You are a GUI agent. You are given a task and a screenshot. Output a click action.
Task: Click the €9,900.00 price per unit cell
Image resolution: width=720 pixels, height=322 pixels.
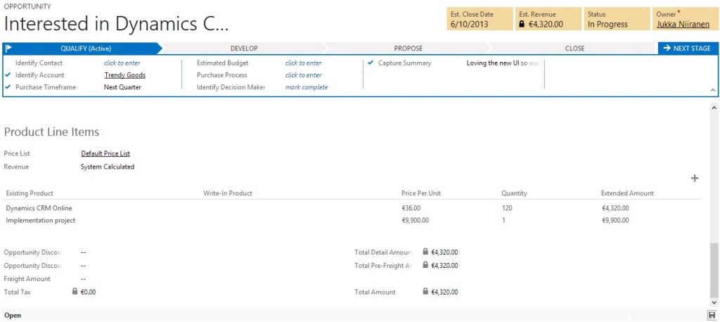[415, 221]
